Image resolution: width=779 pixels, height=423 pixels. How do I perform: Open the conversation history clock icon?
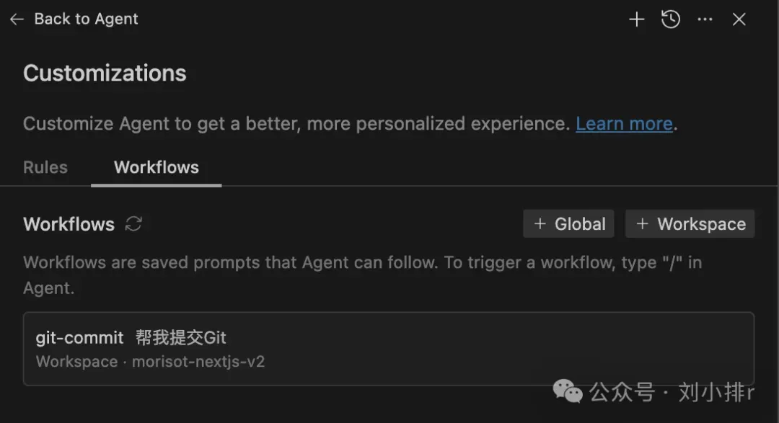pyautogui.click(x=671, y=19)
